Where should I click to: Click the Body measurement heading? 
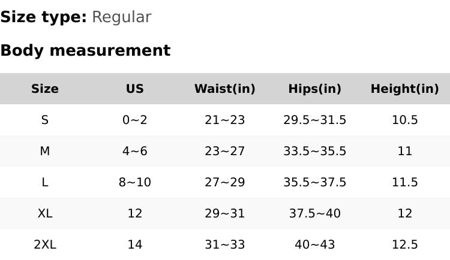(85, 50)
